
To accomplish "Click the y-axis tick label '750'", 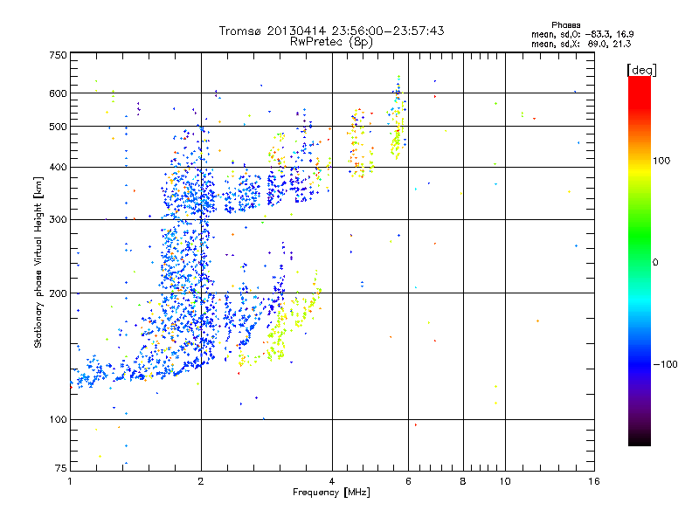I will tap(59, 55).
